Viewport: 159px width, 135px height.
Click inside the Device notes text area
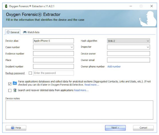click(79, 110)
